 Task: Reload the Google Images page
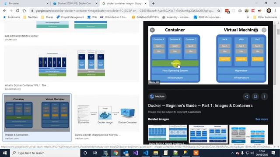(x=17, y=10)
